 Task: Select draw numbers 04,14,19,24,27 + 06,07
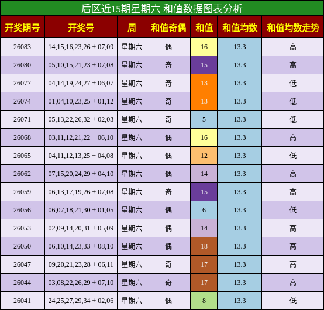click(x=81, y=83)
